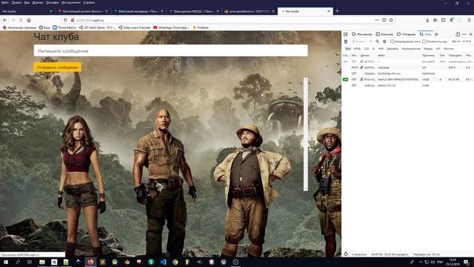The image size is (474, 267).
Task: Open Debugger tab in DevTools
Action: point(406,34)
